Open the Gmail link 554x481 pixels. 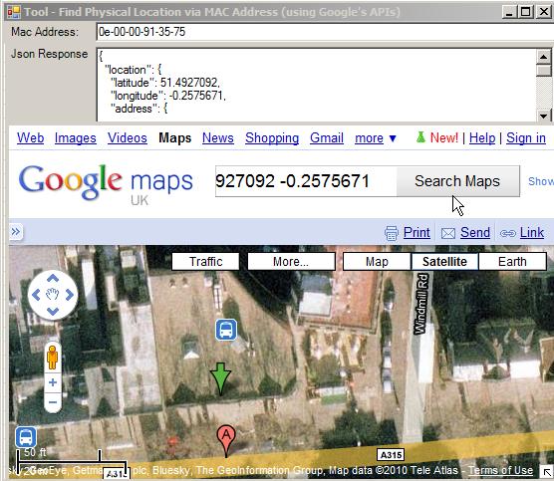coord(327,137)
